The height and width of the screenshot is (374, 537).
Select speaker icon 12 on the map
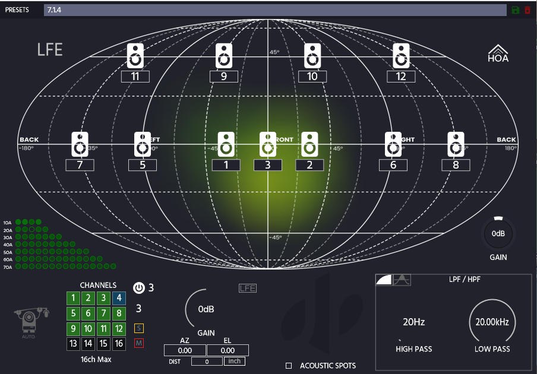pyautogui.click(x=401, y=56)
